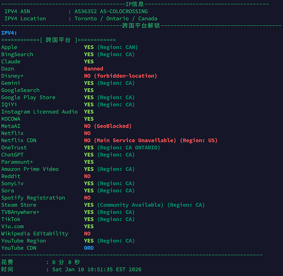Screen dimensions: 283x276
Task: Click the Claude service name
Action: click(11, 62)
